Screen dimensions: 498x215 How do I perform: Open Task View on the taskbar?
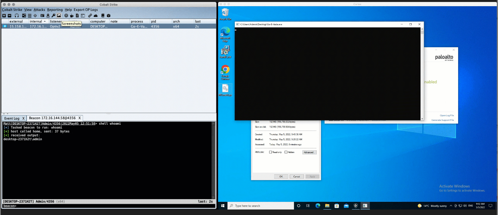coord(308,206)
